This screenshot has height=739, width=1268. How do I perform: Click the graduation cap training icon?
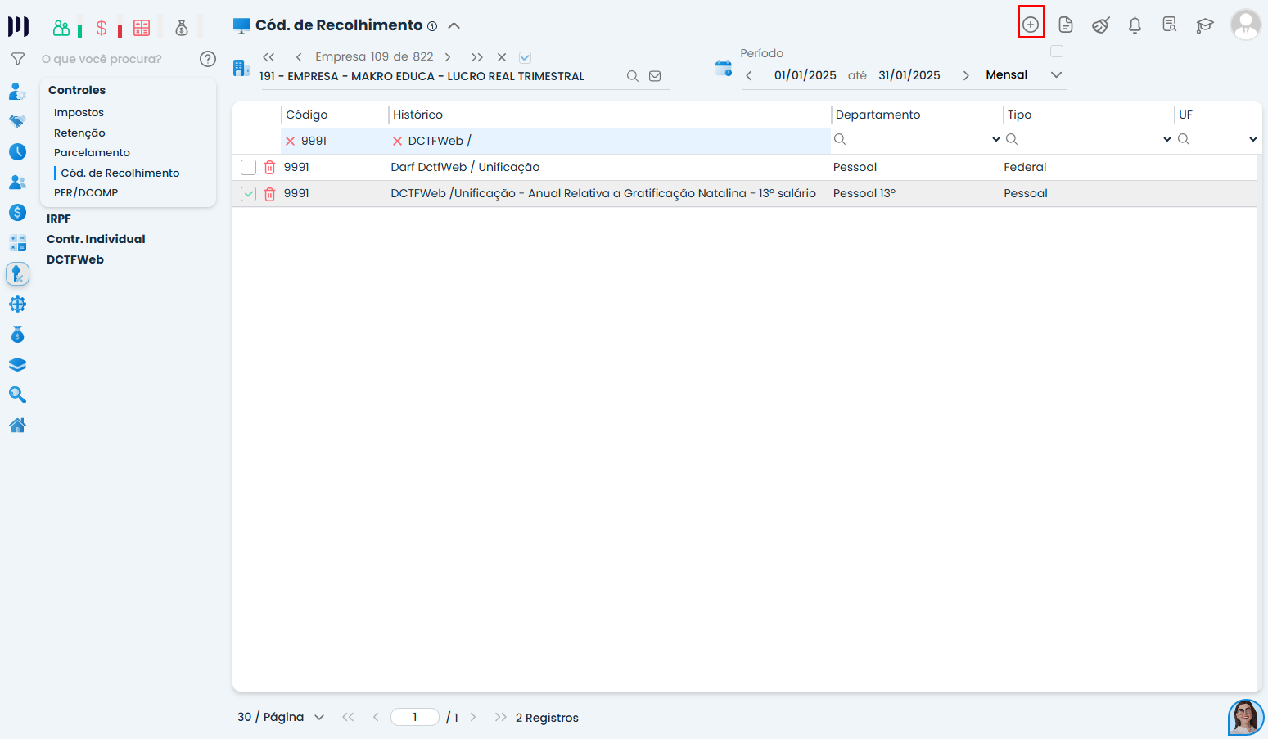pyautogui.click(x=1204, y=25)
